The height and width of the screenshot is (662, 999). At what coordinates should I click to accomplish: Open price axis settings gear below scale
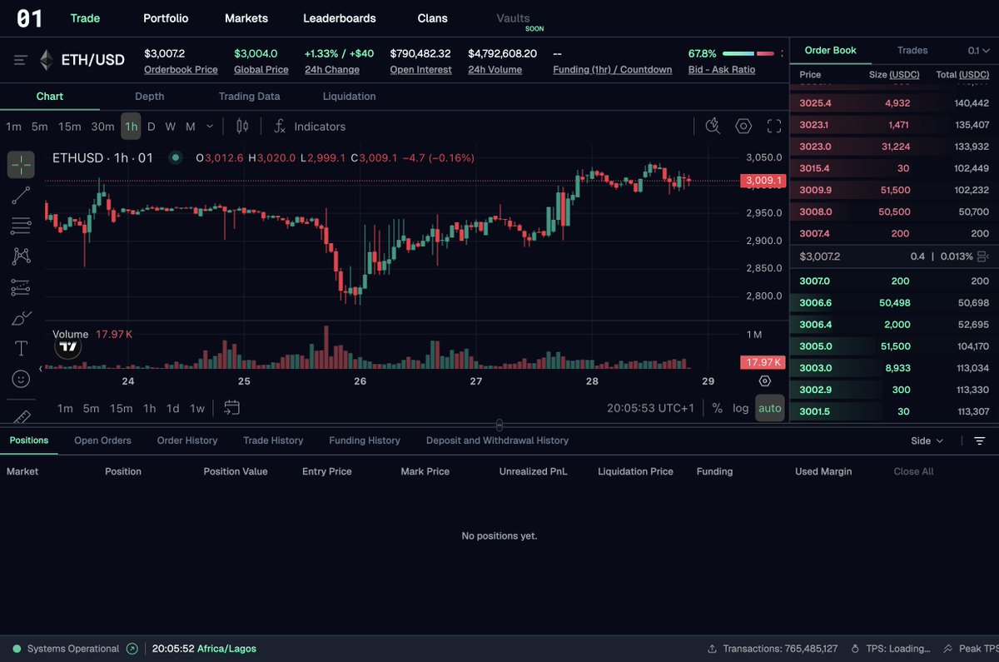(x=765, y=381)
